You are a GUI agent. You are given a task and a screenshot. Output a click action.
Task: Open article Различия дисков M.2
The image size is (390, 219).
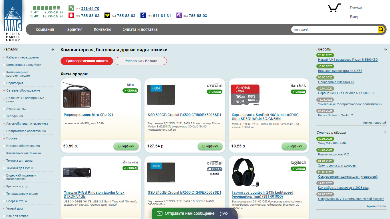[x=333, y=154]
